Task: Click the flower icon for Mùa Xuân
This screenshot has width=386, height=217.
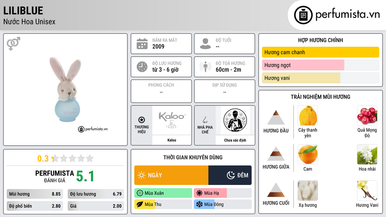Action: 140,193
